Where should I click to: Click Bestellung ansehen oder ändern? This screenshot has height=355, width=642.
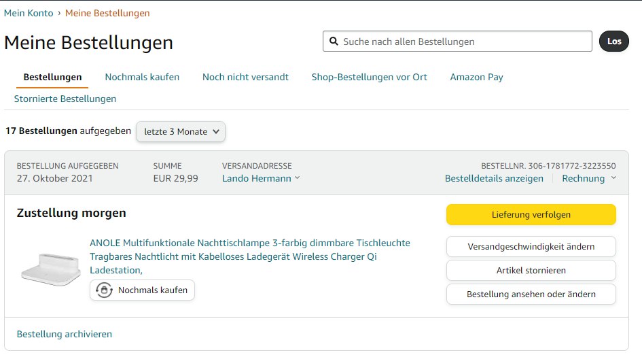[531, 294]
